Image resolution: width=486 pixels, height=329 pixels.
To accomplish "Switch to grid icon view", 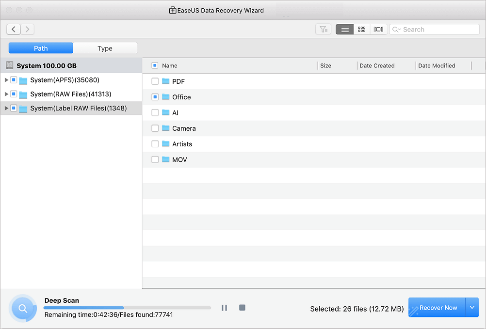I will point(362,30).
